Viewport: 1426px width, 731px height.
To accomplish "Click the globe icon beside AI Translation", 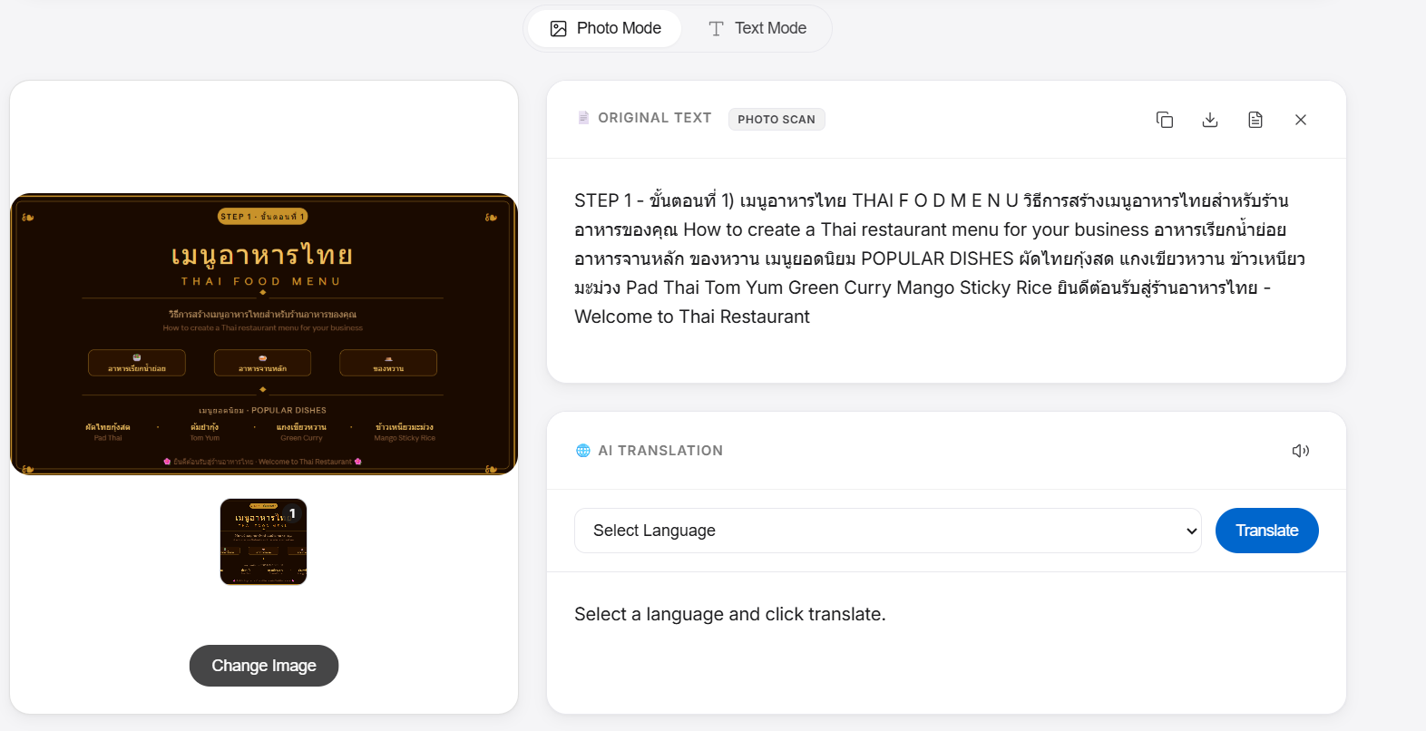I will (583, 451).
